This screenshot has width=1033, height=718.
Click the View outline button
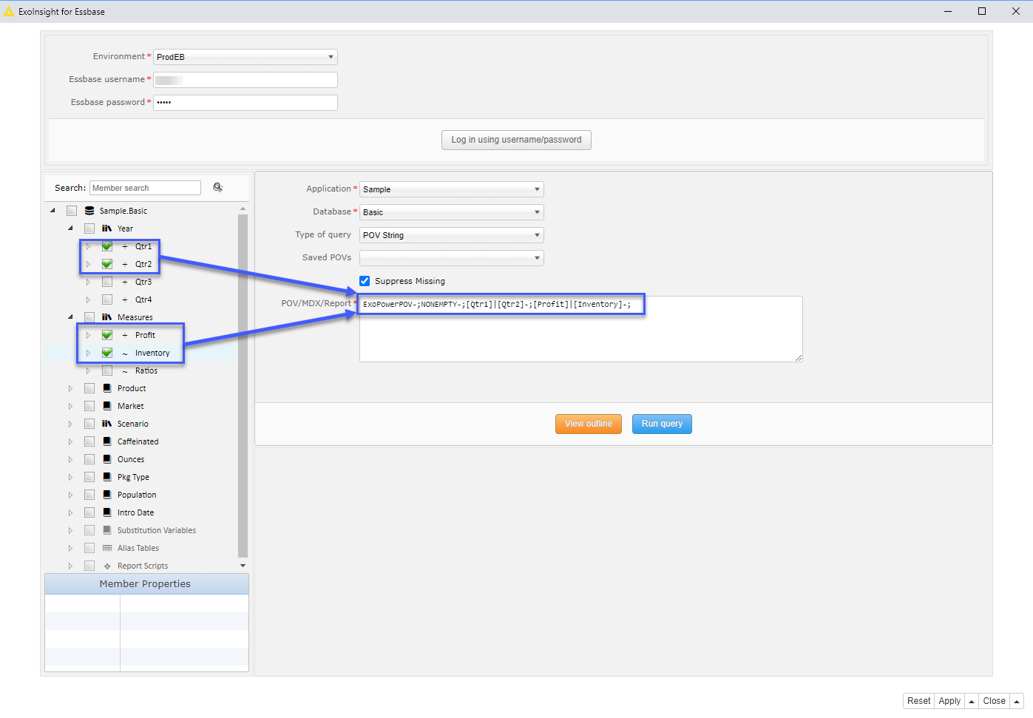(589, 424)
